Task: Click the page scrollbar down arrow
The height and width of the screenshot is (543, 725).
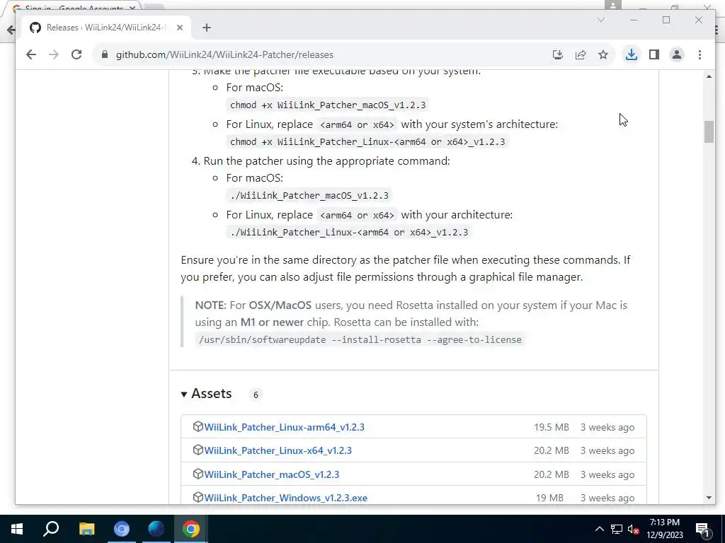Action: [x=709, y=498]
